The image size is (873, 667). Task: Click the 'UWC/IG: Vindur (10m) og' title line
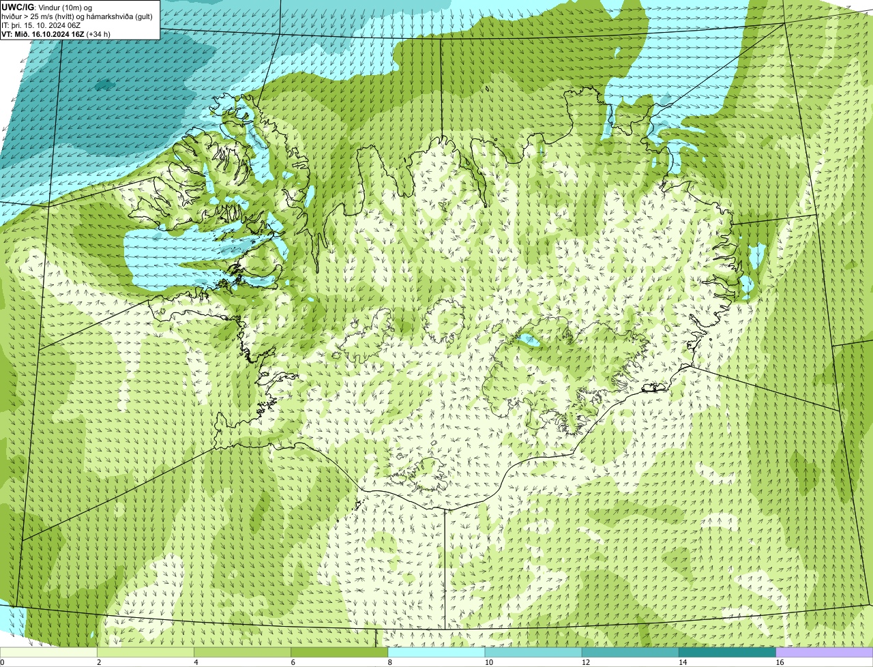point(47,7)
